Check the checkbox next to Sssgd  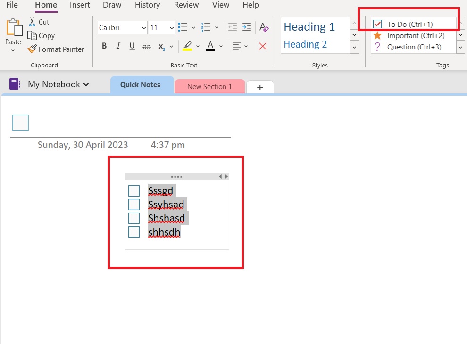point(133,190)
